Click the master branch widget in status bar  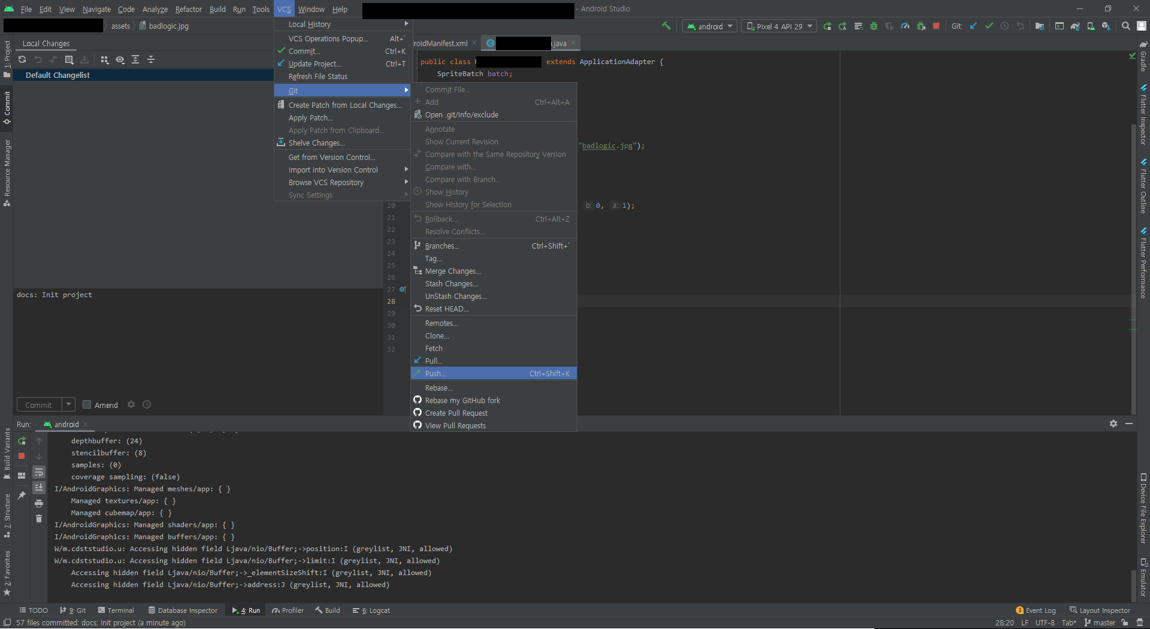click(1100, 622)
